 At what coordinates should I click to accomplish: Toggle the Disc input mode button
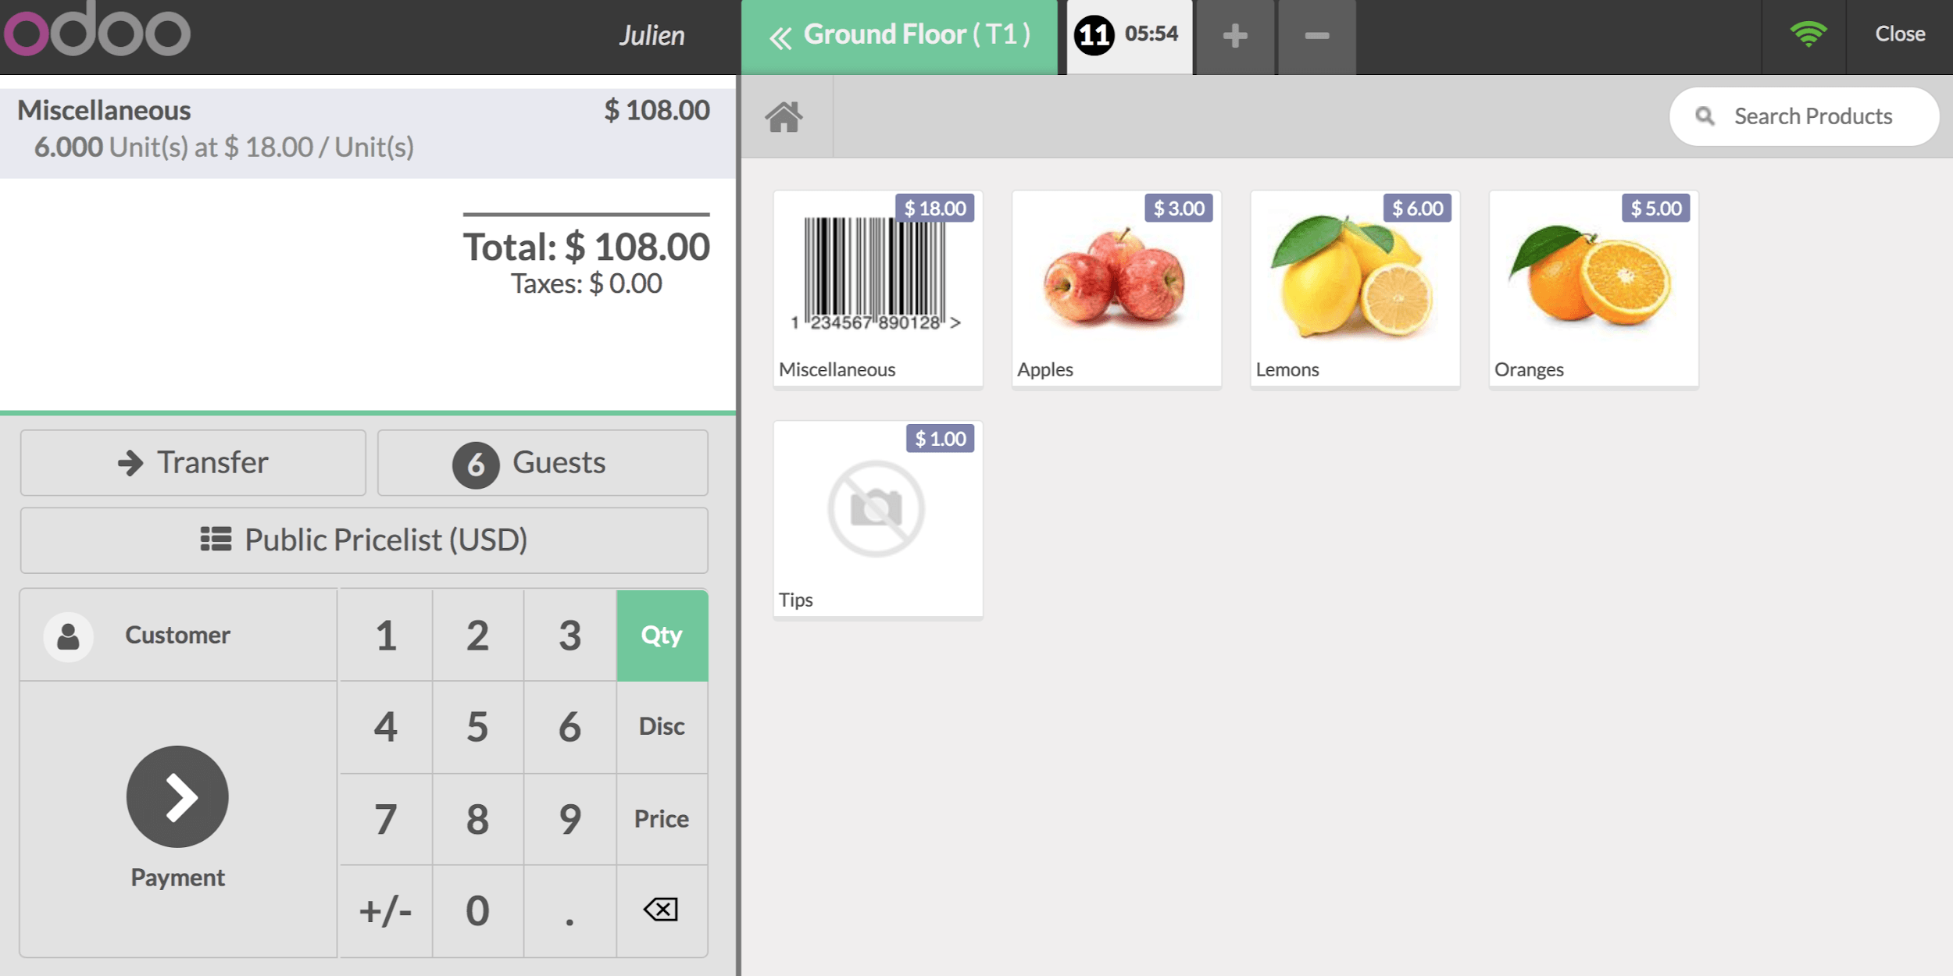coord(662,725)
